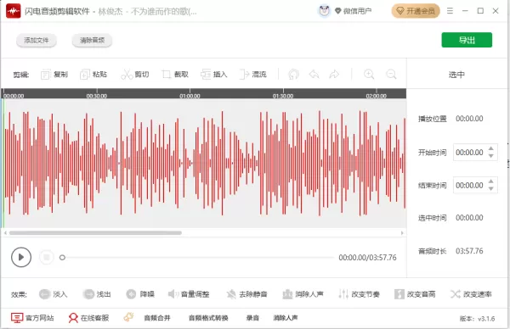The height and width of the screenshot is (329, 510).
Task: Click the stop playback button
Action: (x=47, y=257)
